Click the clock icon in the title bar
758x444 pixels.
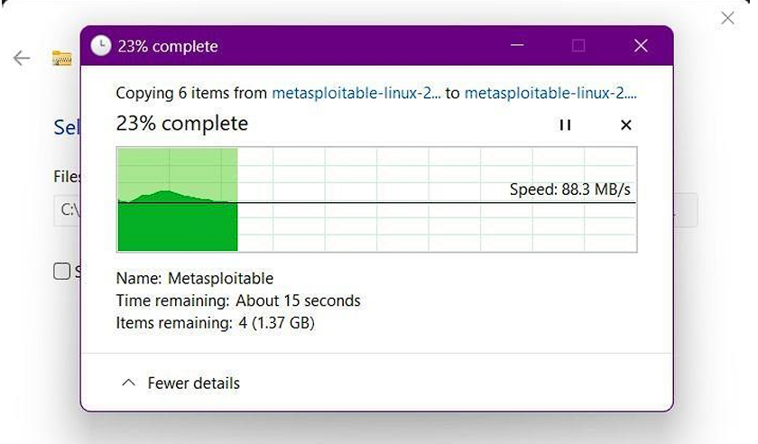(101, 46)
